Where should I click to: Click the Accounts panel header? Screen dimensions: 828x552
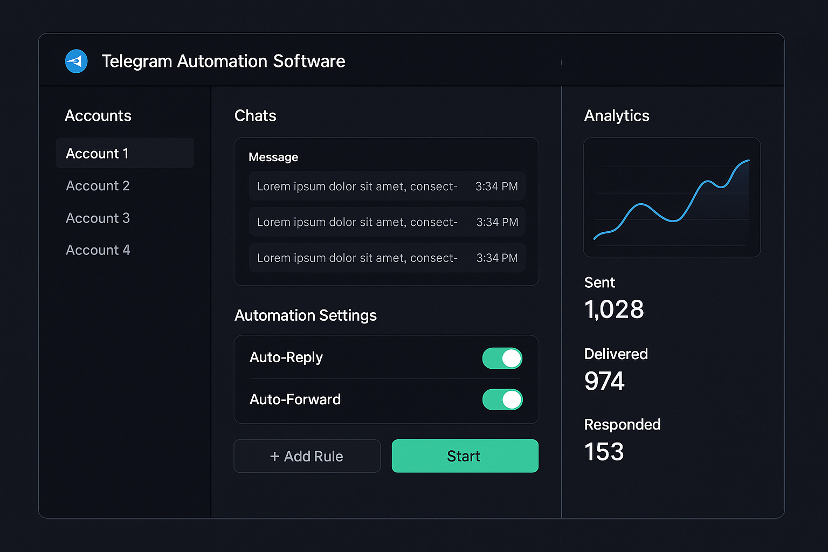click(98, 115)
